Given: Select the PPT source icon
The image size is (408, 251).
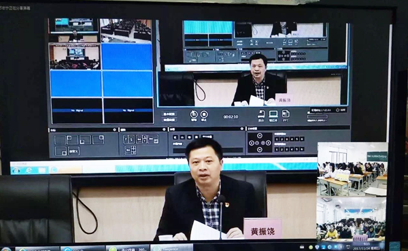Looking at the screenshot, I should [286, 114].
